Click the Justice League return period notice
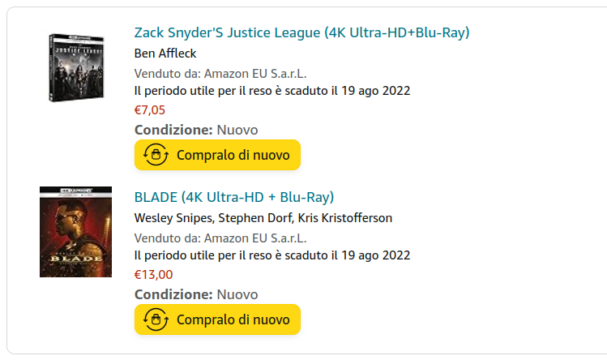This screenshot has height=360, width=607. (x=272, y=91)
